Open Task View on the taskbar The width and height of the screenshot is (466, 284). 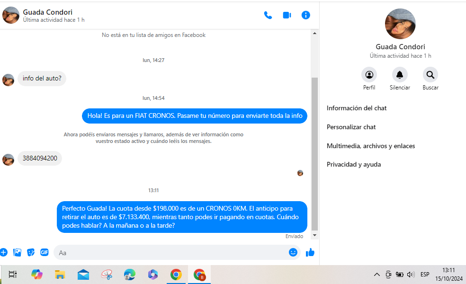pyautogui.click(x=12, y=275)
